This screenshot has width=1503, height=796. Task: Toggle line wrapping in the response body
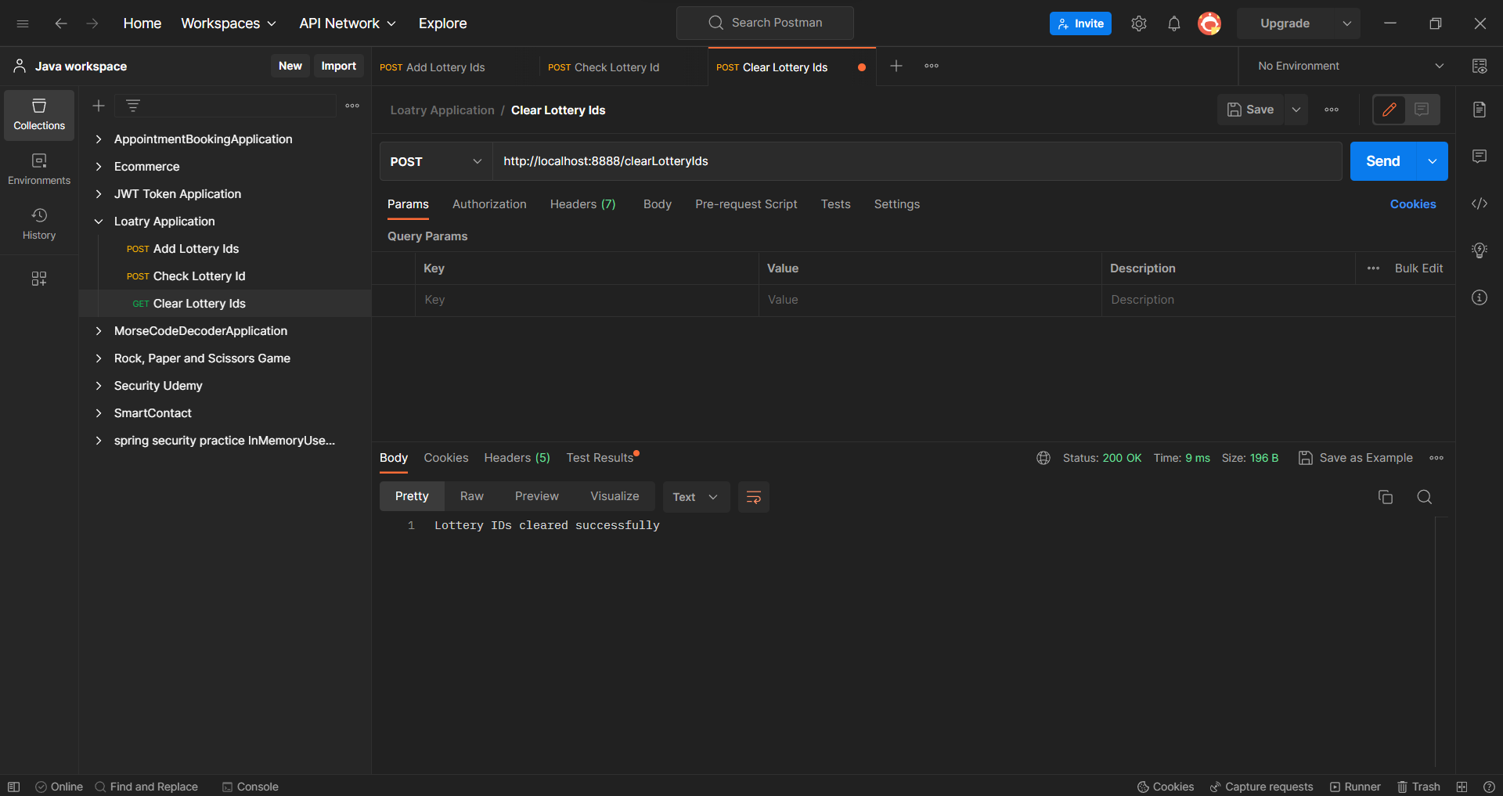(752, 496)
